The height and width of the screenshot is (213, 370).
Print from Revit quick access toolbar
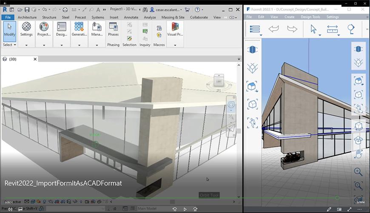[65, 10]
